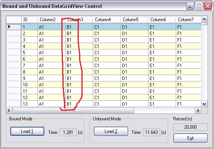Select ID cell 2
Viewport: 214px width, 149px height.
coord(30,33)
